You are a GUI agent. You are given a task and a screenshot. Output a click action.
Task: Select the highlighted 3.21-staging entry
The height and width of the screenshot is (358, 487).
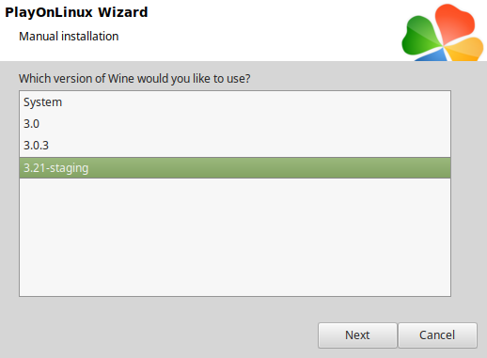235,168
